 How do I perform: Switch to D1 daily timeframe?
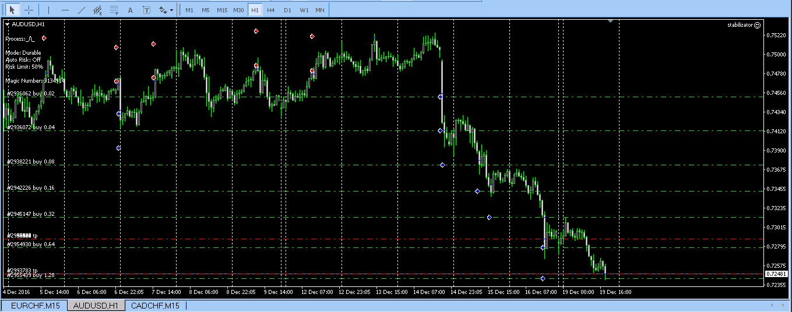point(287,10)
